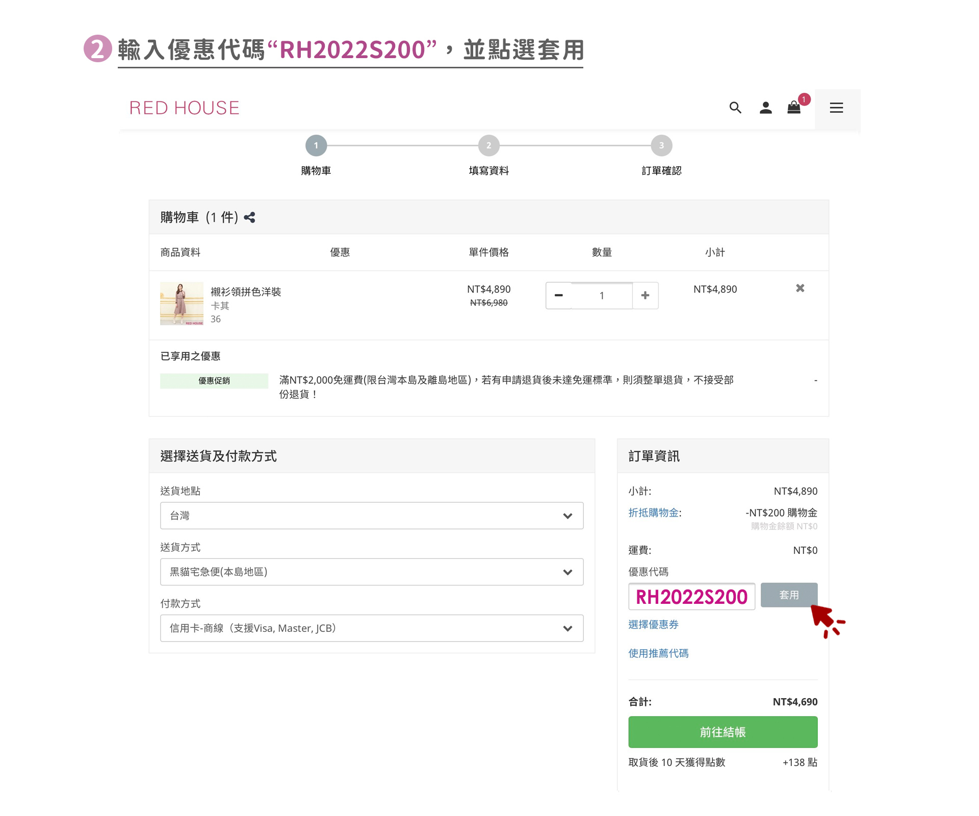Increase quantity with plus button
The image size is (979, 816).
pos(645,295)
